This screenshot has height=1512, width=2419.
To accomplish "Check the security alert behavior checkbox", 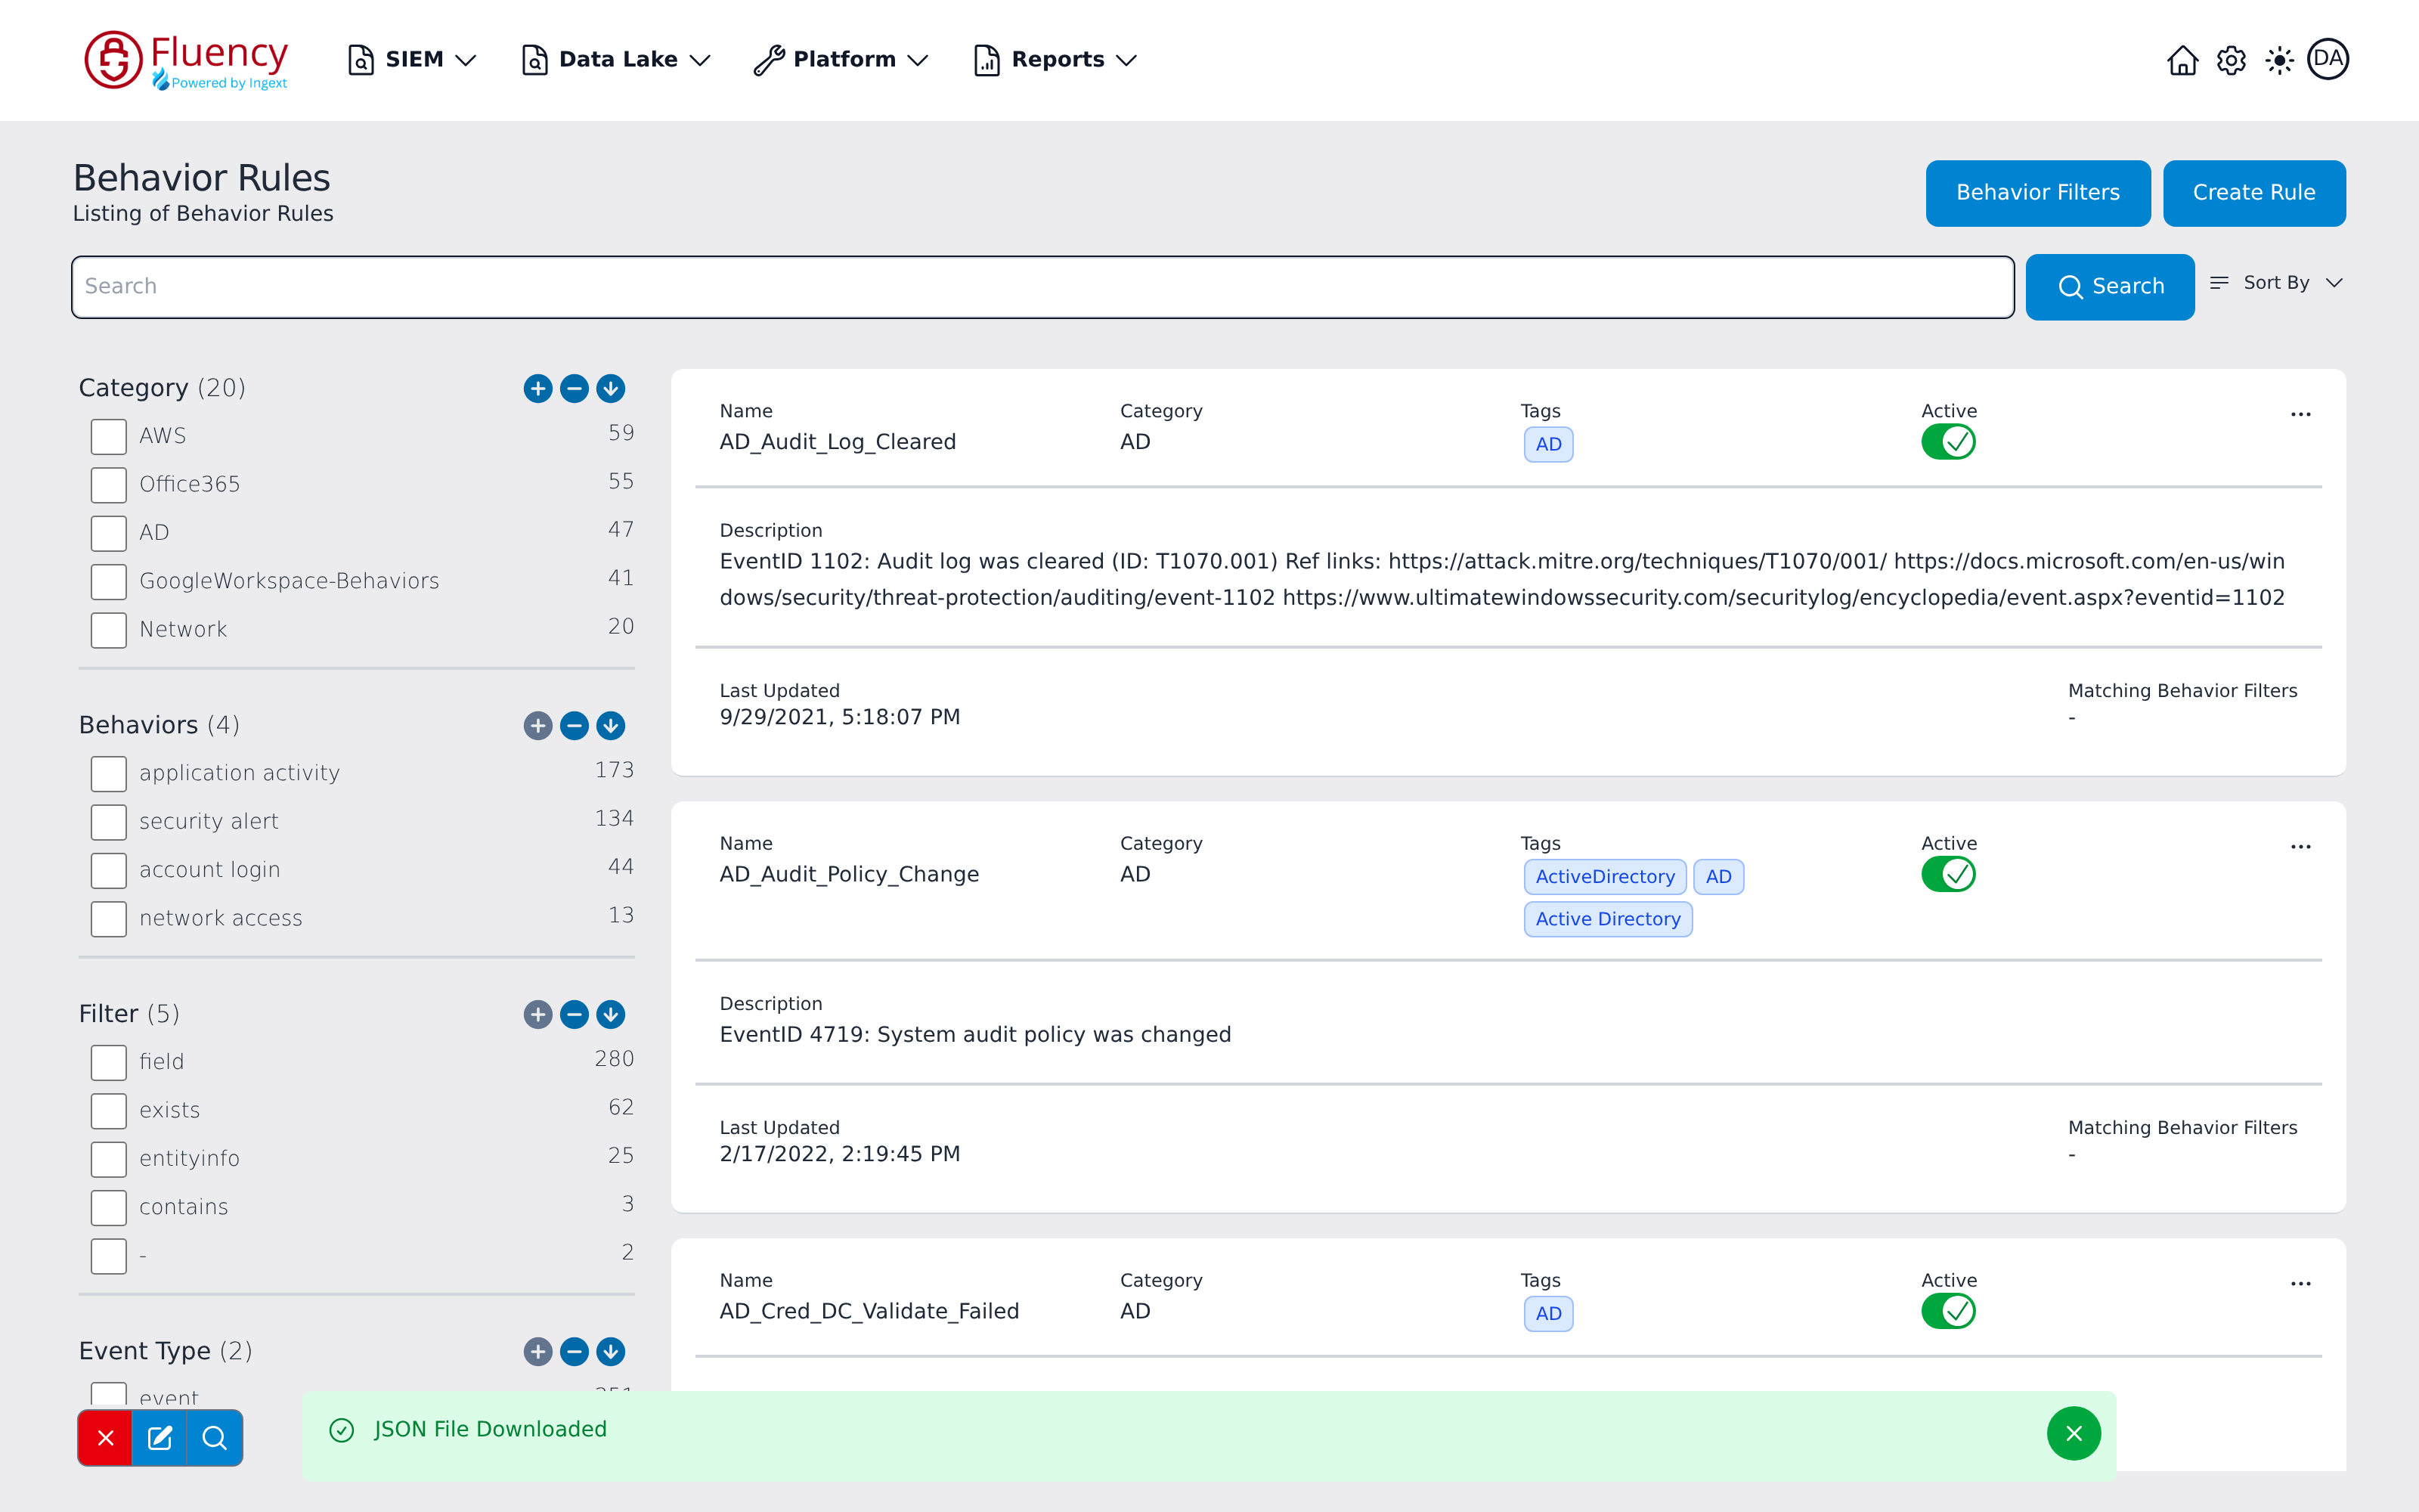I will tap(108, 822).
